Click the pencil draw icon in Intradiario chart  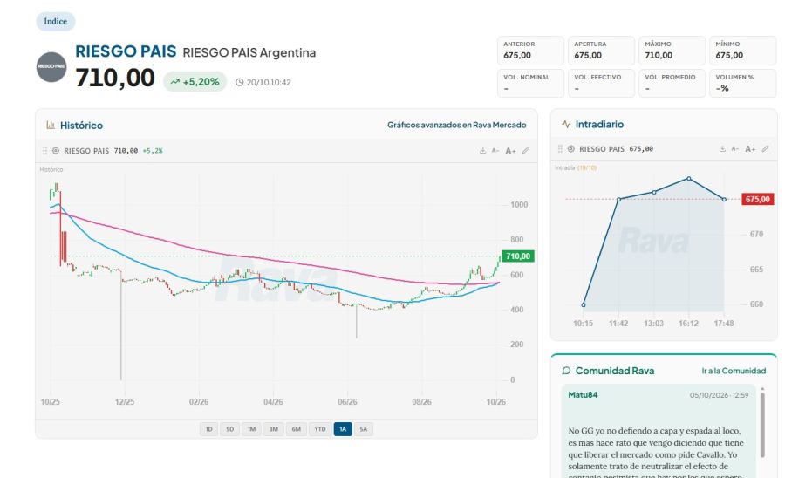pyautogui.click(x=765, y=148)
